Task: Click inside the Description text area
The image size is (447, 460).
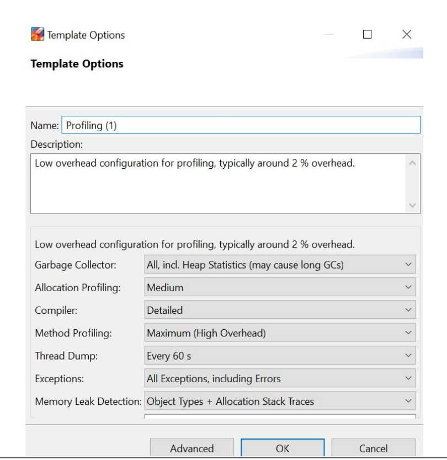Action: pyautogui.click(x=218, y=184)
